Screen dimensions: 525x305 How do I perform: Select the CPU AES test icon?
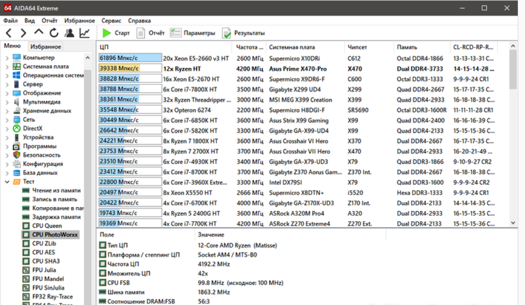point(26,252)
